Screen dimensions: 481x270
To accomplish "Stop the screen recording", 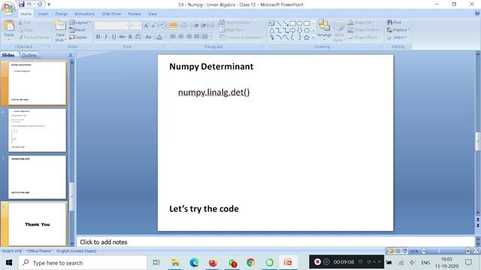I will (317, 262).
